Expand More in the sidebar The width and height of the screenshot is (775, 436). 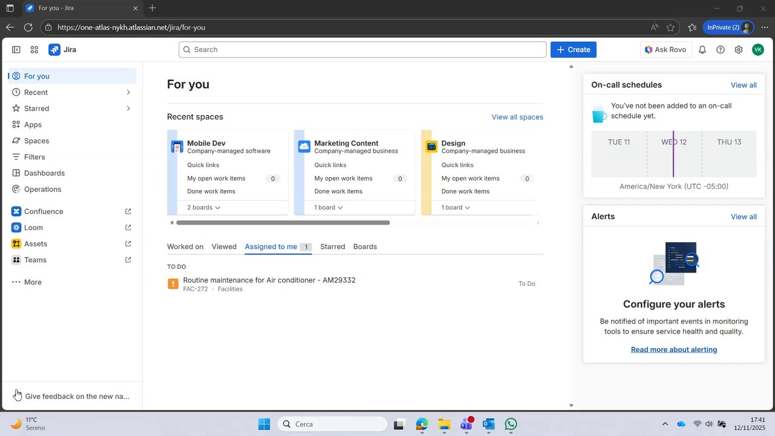pyautogui.click(x=72, y=282)
